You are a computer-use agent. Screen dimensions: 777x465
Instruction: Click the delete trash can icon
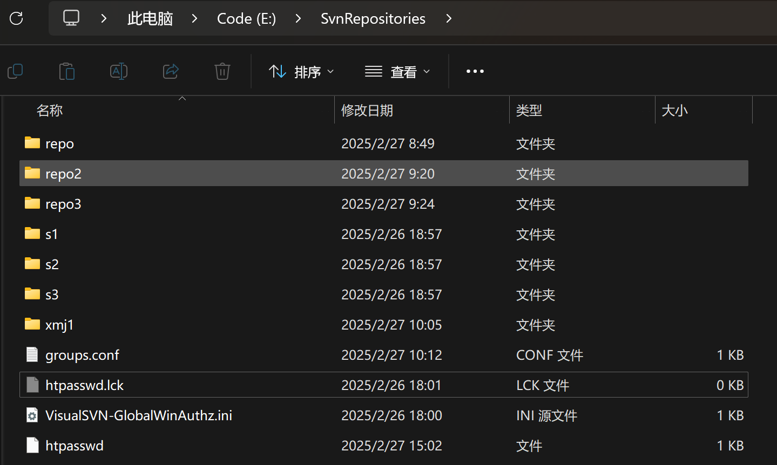222,71
